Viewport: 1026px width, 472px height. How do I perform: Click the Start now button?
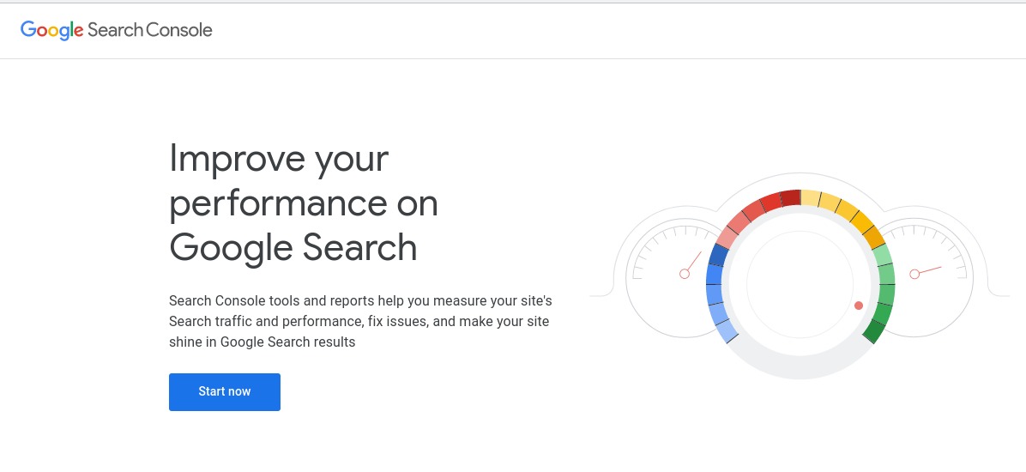[225, 392]
